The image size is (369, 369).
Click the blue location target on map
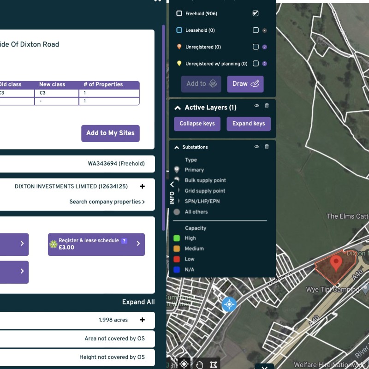229,304
